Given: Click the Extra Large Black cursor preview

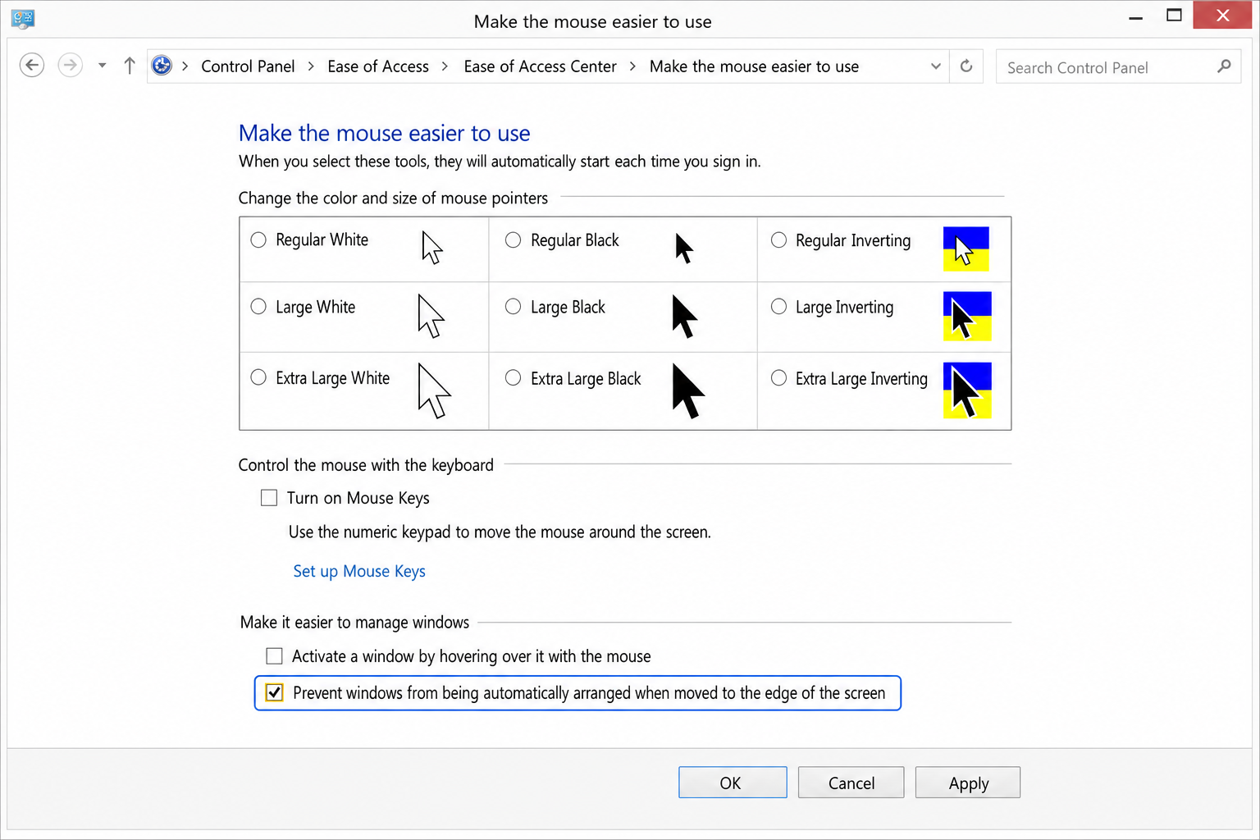Looking at the screenshot, I should pos(688,391).
